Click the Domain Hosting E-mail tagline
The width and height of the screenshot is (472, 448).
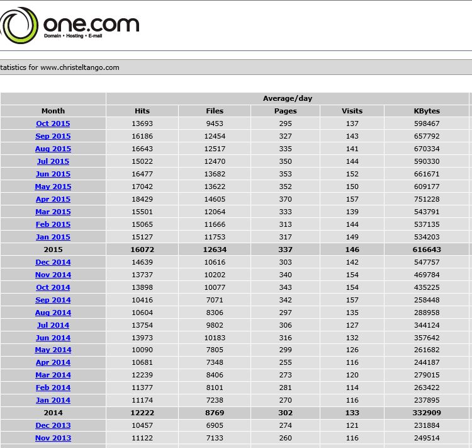73,36
